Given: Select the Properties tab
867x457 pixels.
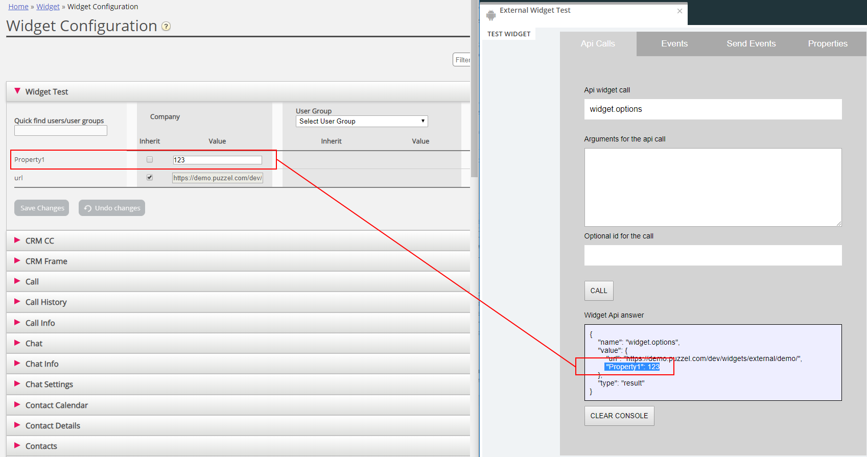Looking at the screenshot, I should [827, 44].
